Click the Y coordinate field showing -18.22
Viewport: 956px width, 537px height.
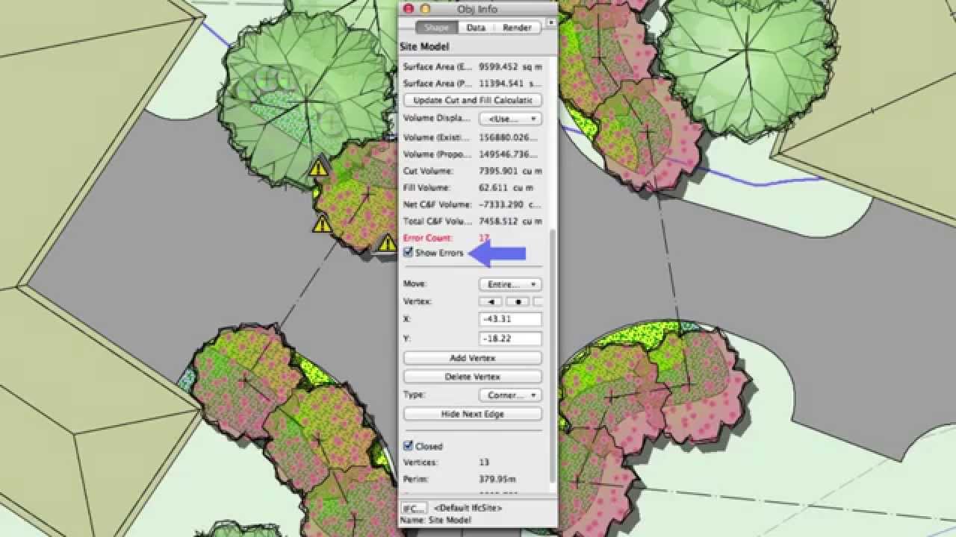[510, 339]
